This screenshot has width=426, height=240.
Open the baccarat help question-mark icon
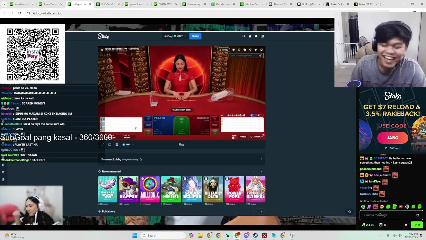click(245, 50)
